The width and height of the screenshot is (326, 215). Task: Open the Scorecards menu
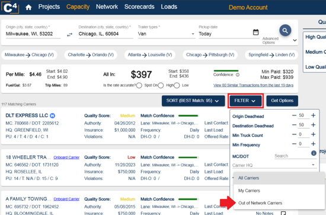[x=139, y=7]
